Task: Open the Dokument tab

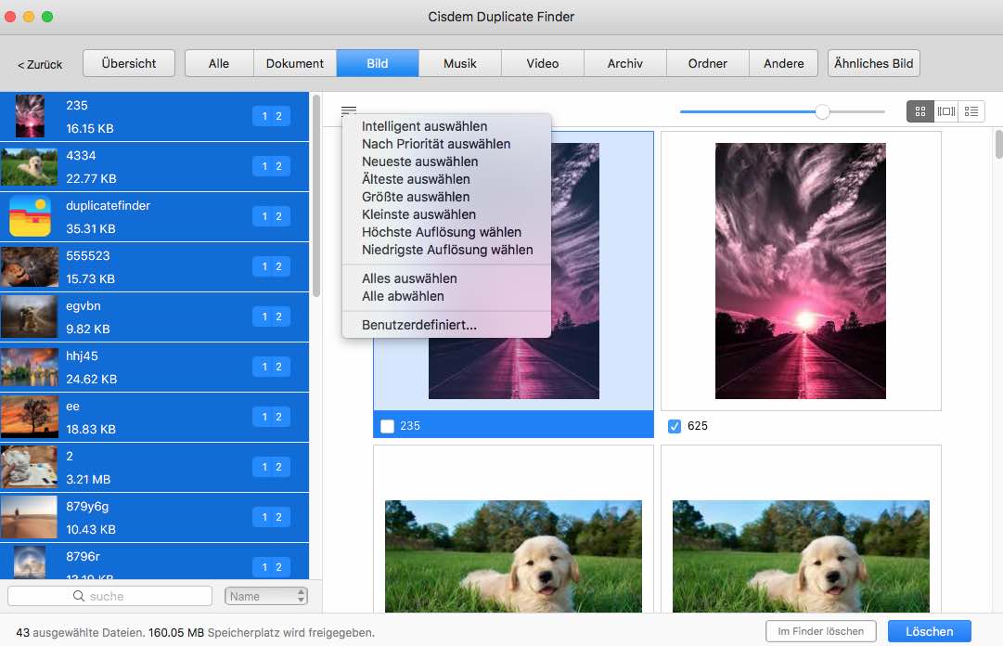Action: click(295, 63)
